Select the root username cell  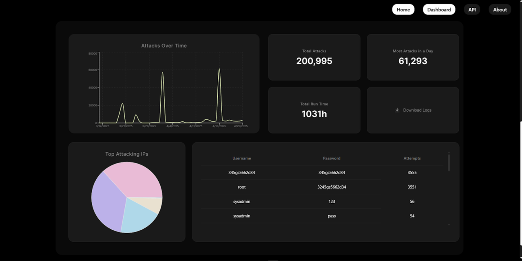tap(242, 187)
